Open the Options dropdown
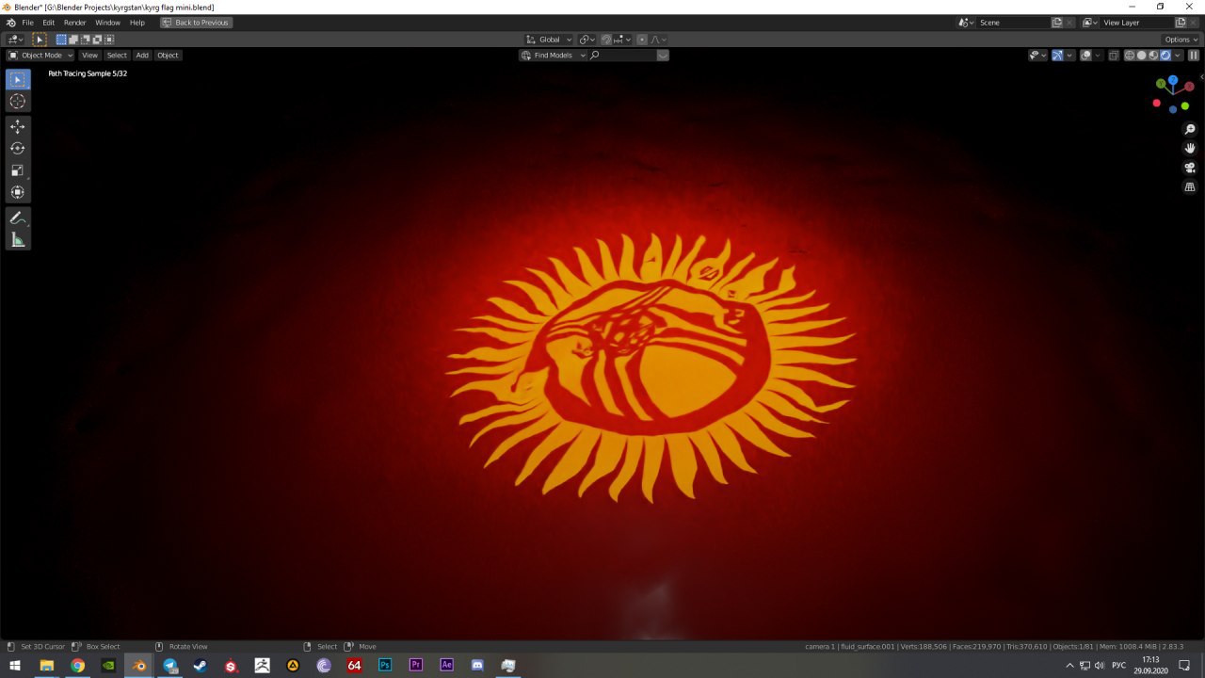Image resolution: width=1205 pixels, height=678 pixels. coord(1181,40)
